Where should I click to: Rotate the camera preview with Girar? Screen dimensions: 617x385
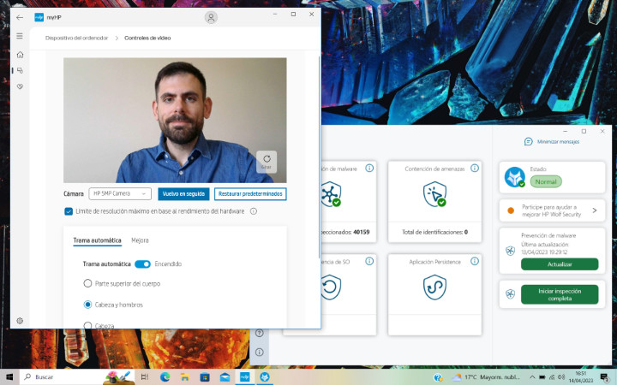click(x=267, y=162)
